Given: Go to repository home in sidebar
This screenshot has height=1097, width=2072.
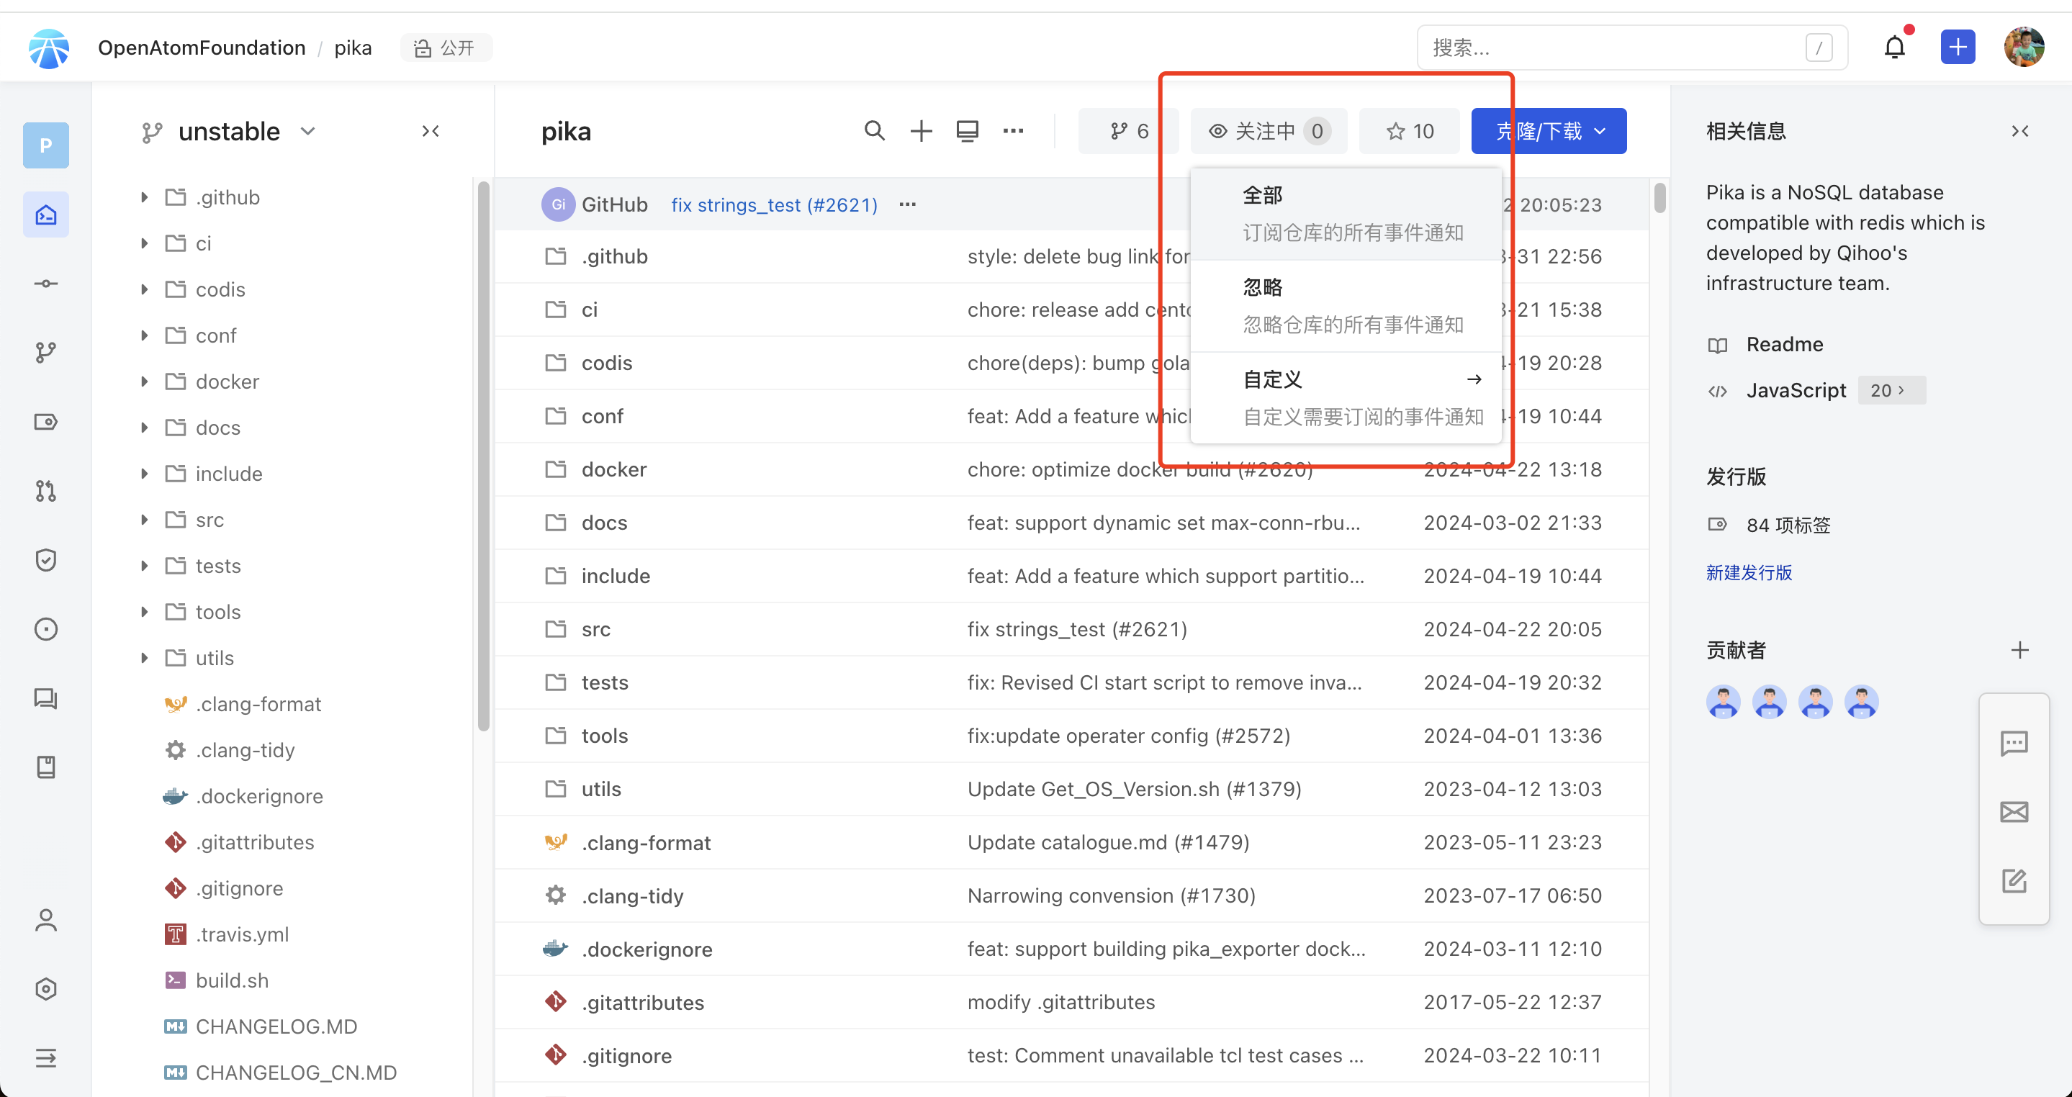Looking at the screenshot, I should pyautogui.click(x=46, y=215).
